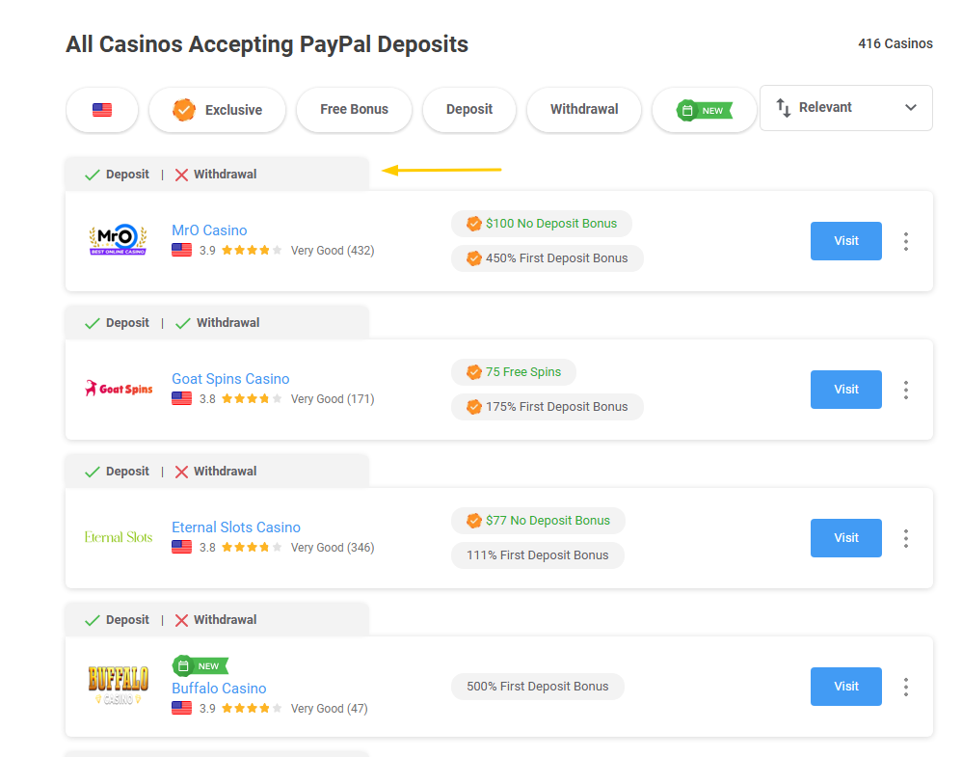This screenshot has width=962, height=757.
Task: Click the Buffalo Casino logo
Action: [x=118, y=687]
